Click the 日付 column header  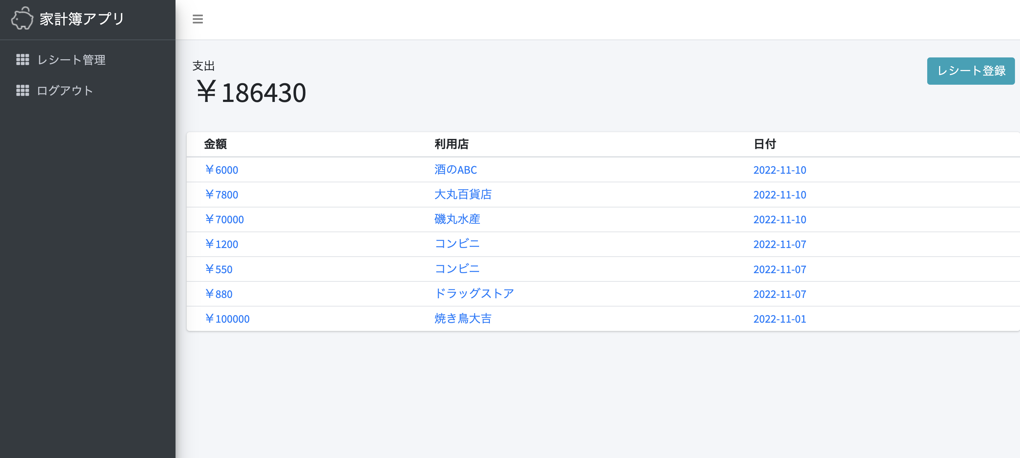765,144
